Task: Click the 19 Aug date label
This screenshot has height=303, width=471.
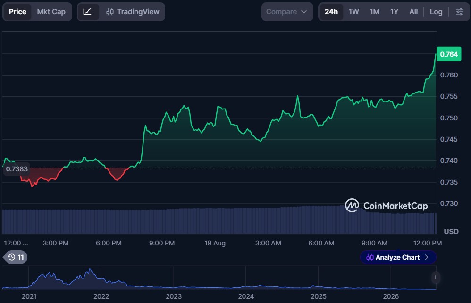Action: click(215, 243)
